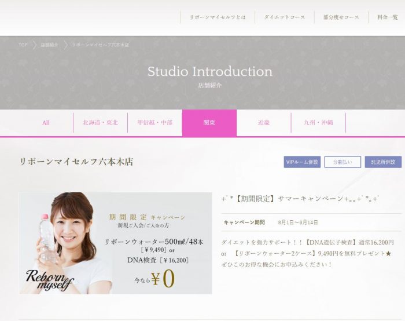Click the Studio Introduction heading
This screenshot has height=321, width=405.
coord(209,72)
